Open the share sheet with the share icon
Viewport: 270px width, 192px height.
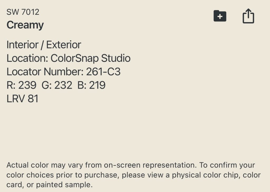(x=248, y=16)
